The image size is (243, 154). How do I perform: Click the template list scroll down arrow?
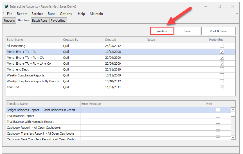[x=233, y=137]
